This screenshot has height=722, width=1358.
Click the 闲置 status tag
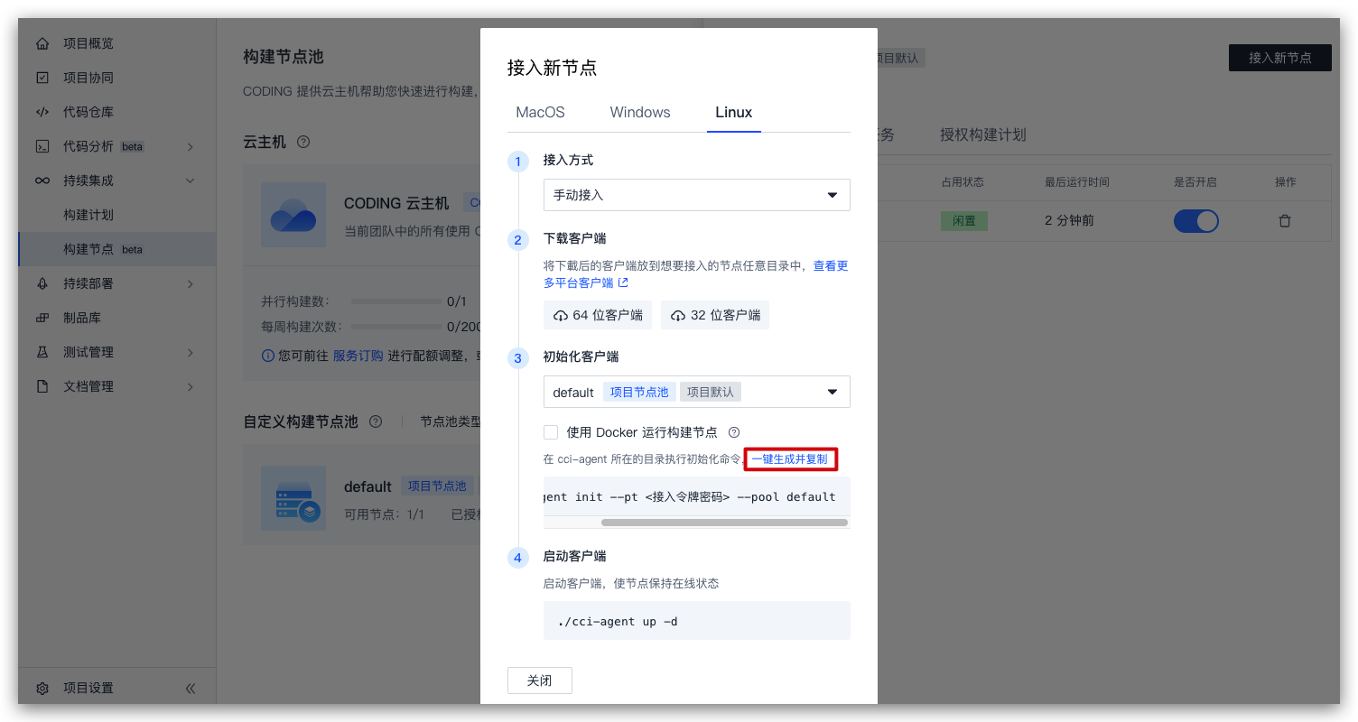coord(964,221)
